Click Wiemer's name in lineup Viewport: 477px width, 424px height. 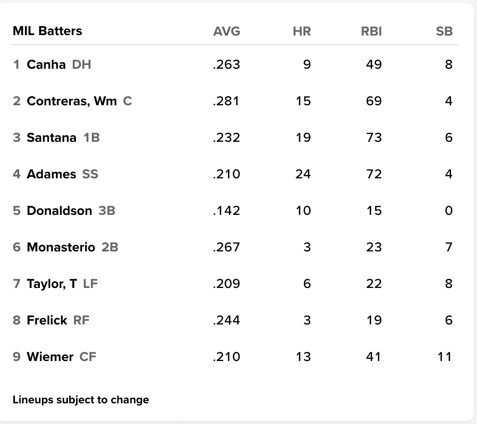click(50, 357)
